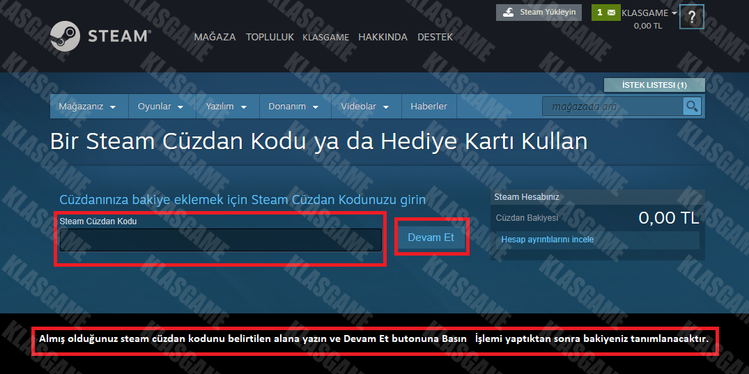Open the Hesap ayrıntılarını incele link

pos(548,240)
